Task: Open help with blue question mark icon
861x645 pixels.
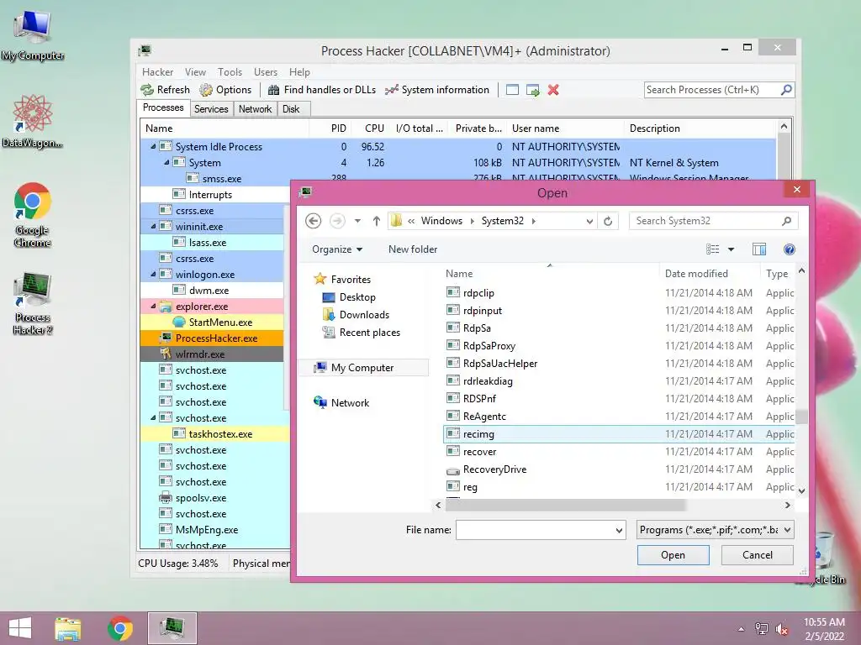Action: pos(789,249)
